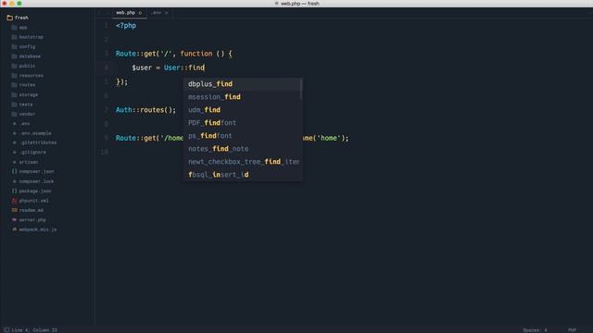Open the app folder in sidebar
Image resolution: width=593 pixels, height=333 pixels.
click(23, 28)
